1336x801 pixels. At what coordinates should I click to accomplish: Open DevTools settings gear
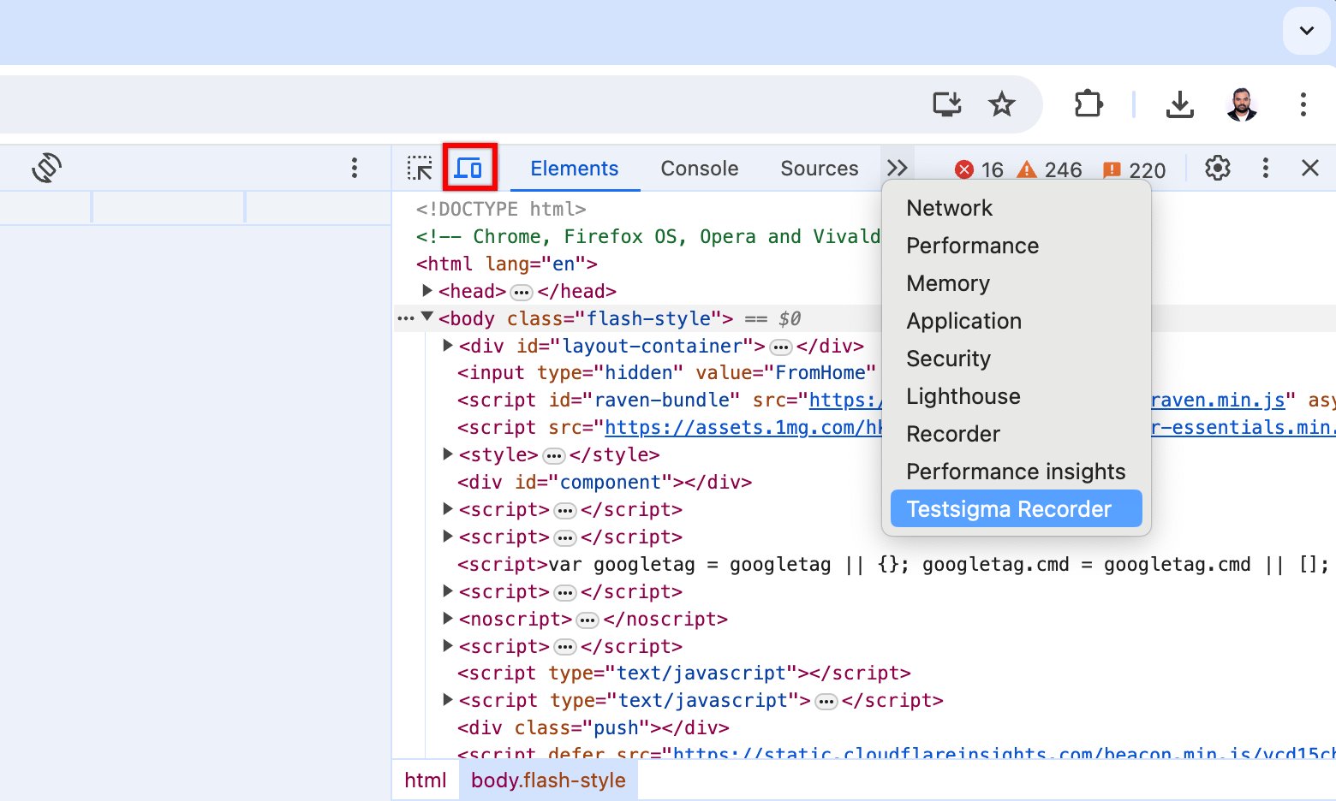pos(1218,168)
